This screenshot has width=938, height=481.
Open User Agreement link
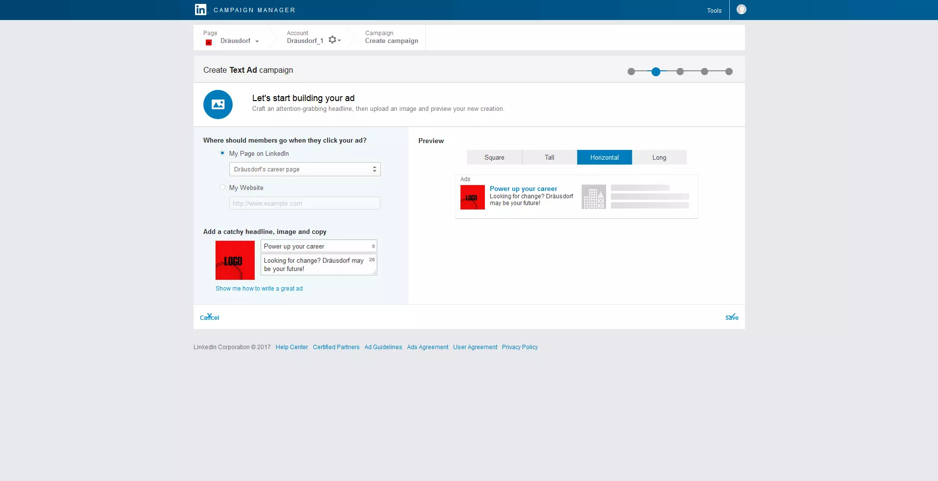475,347
